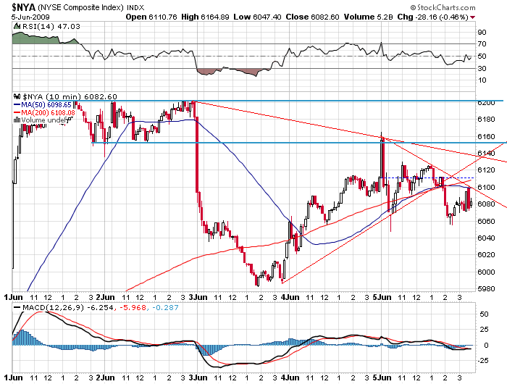Click the volume bars icon beside Volume undef
The image size is (507, 384).
click(17, 120)
